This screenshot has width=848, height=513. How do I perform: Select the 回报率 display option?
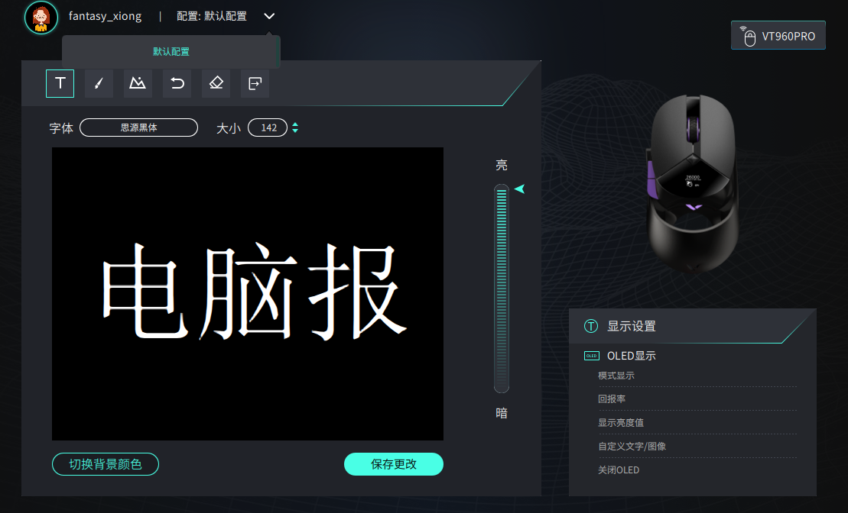[612, 399]
